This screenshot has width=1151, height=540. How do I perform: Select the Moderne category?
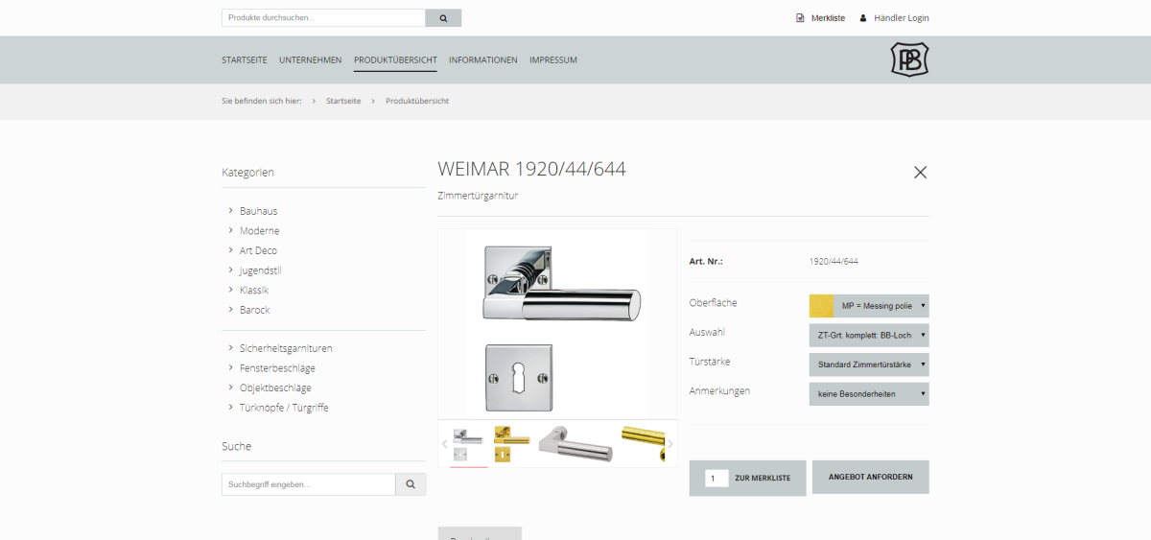click(260, 231)
